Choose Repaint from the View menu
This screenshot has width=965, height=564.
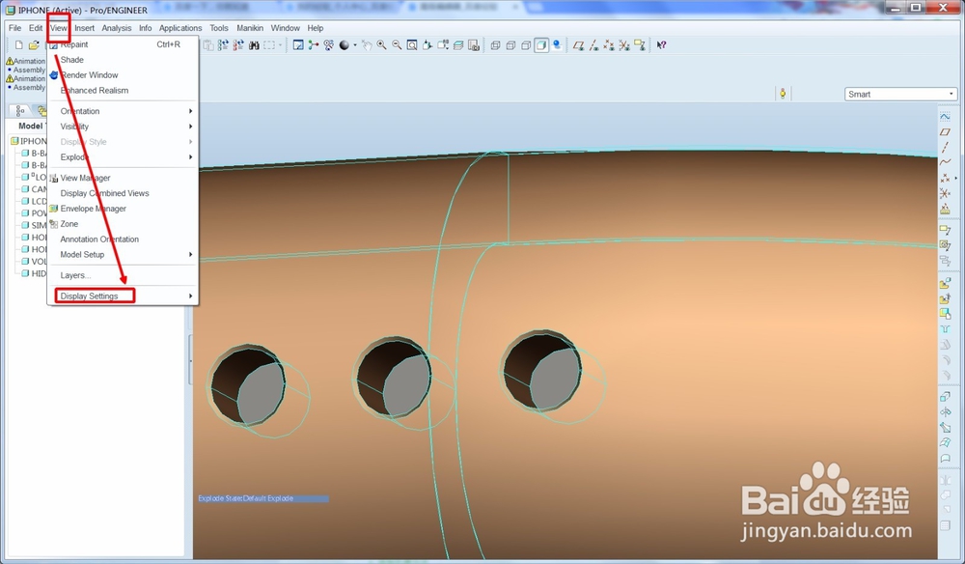(x=124, y=44)
